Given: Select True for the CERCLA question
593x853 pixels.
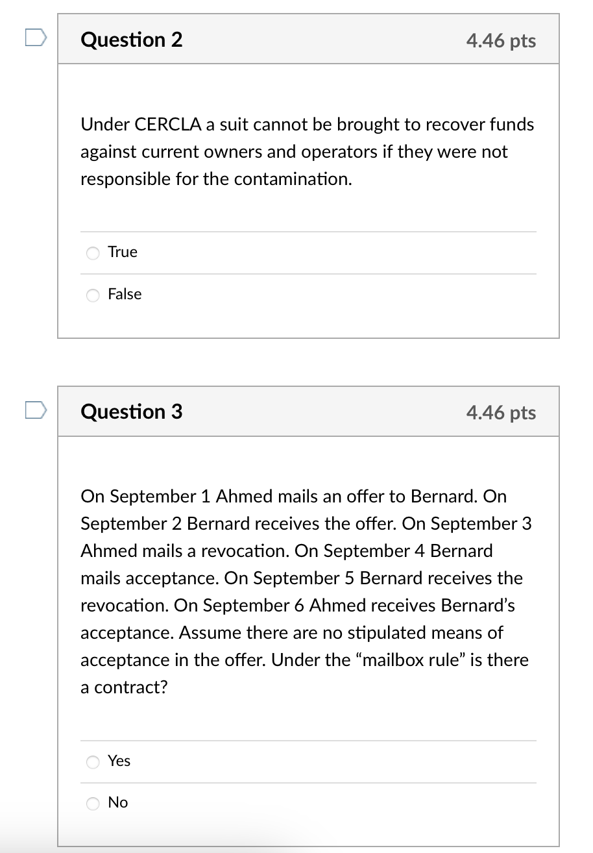Looking at the screenshot, I should pos(93,253).
